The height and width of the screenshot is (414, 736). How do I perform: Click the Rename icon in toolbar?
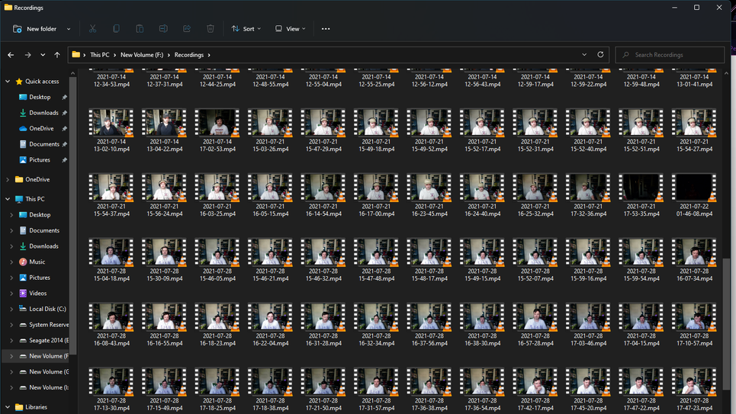click(x=163, y=29)
